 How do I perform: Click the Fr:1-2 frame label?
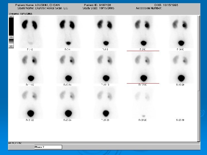tap(30, 49)
